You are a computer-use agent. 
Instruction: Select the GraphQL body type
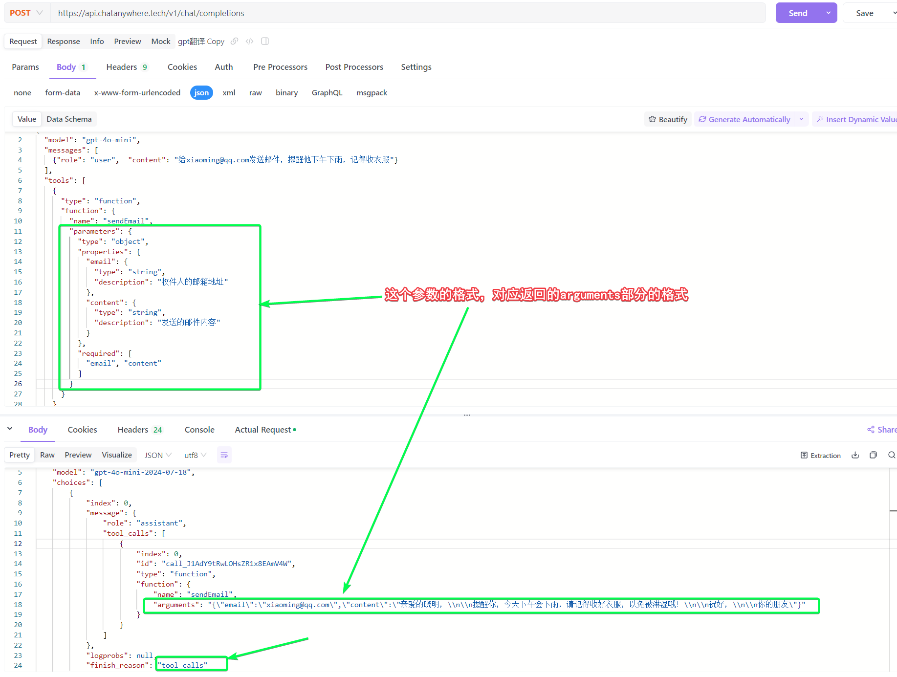coord(327,93)
